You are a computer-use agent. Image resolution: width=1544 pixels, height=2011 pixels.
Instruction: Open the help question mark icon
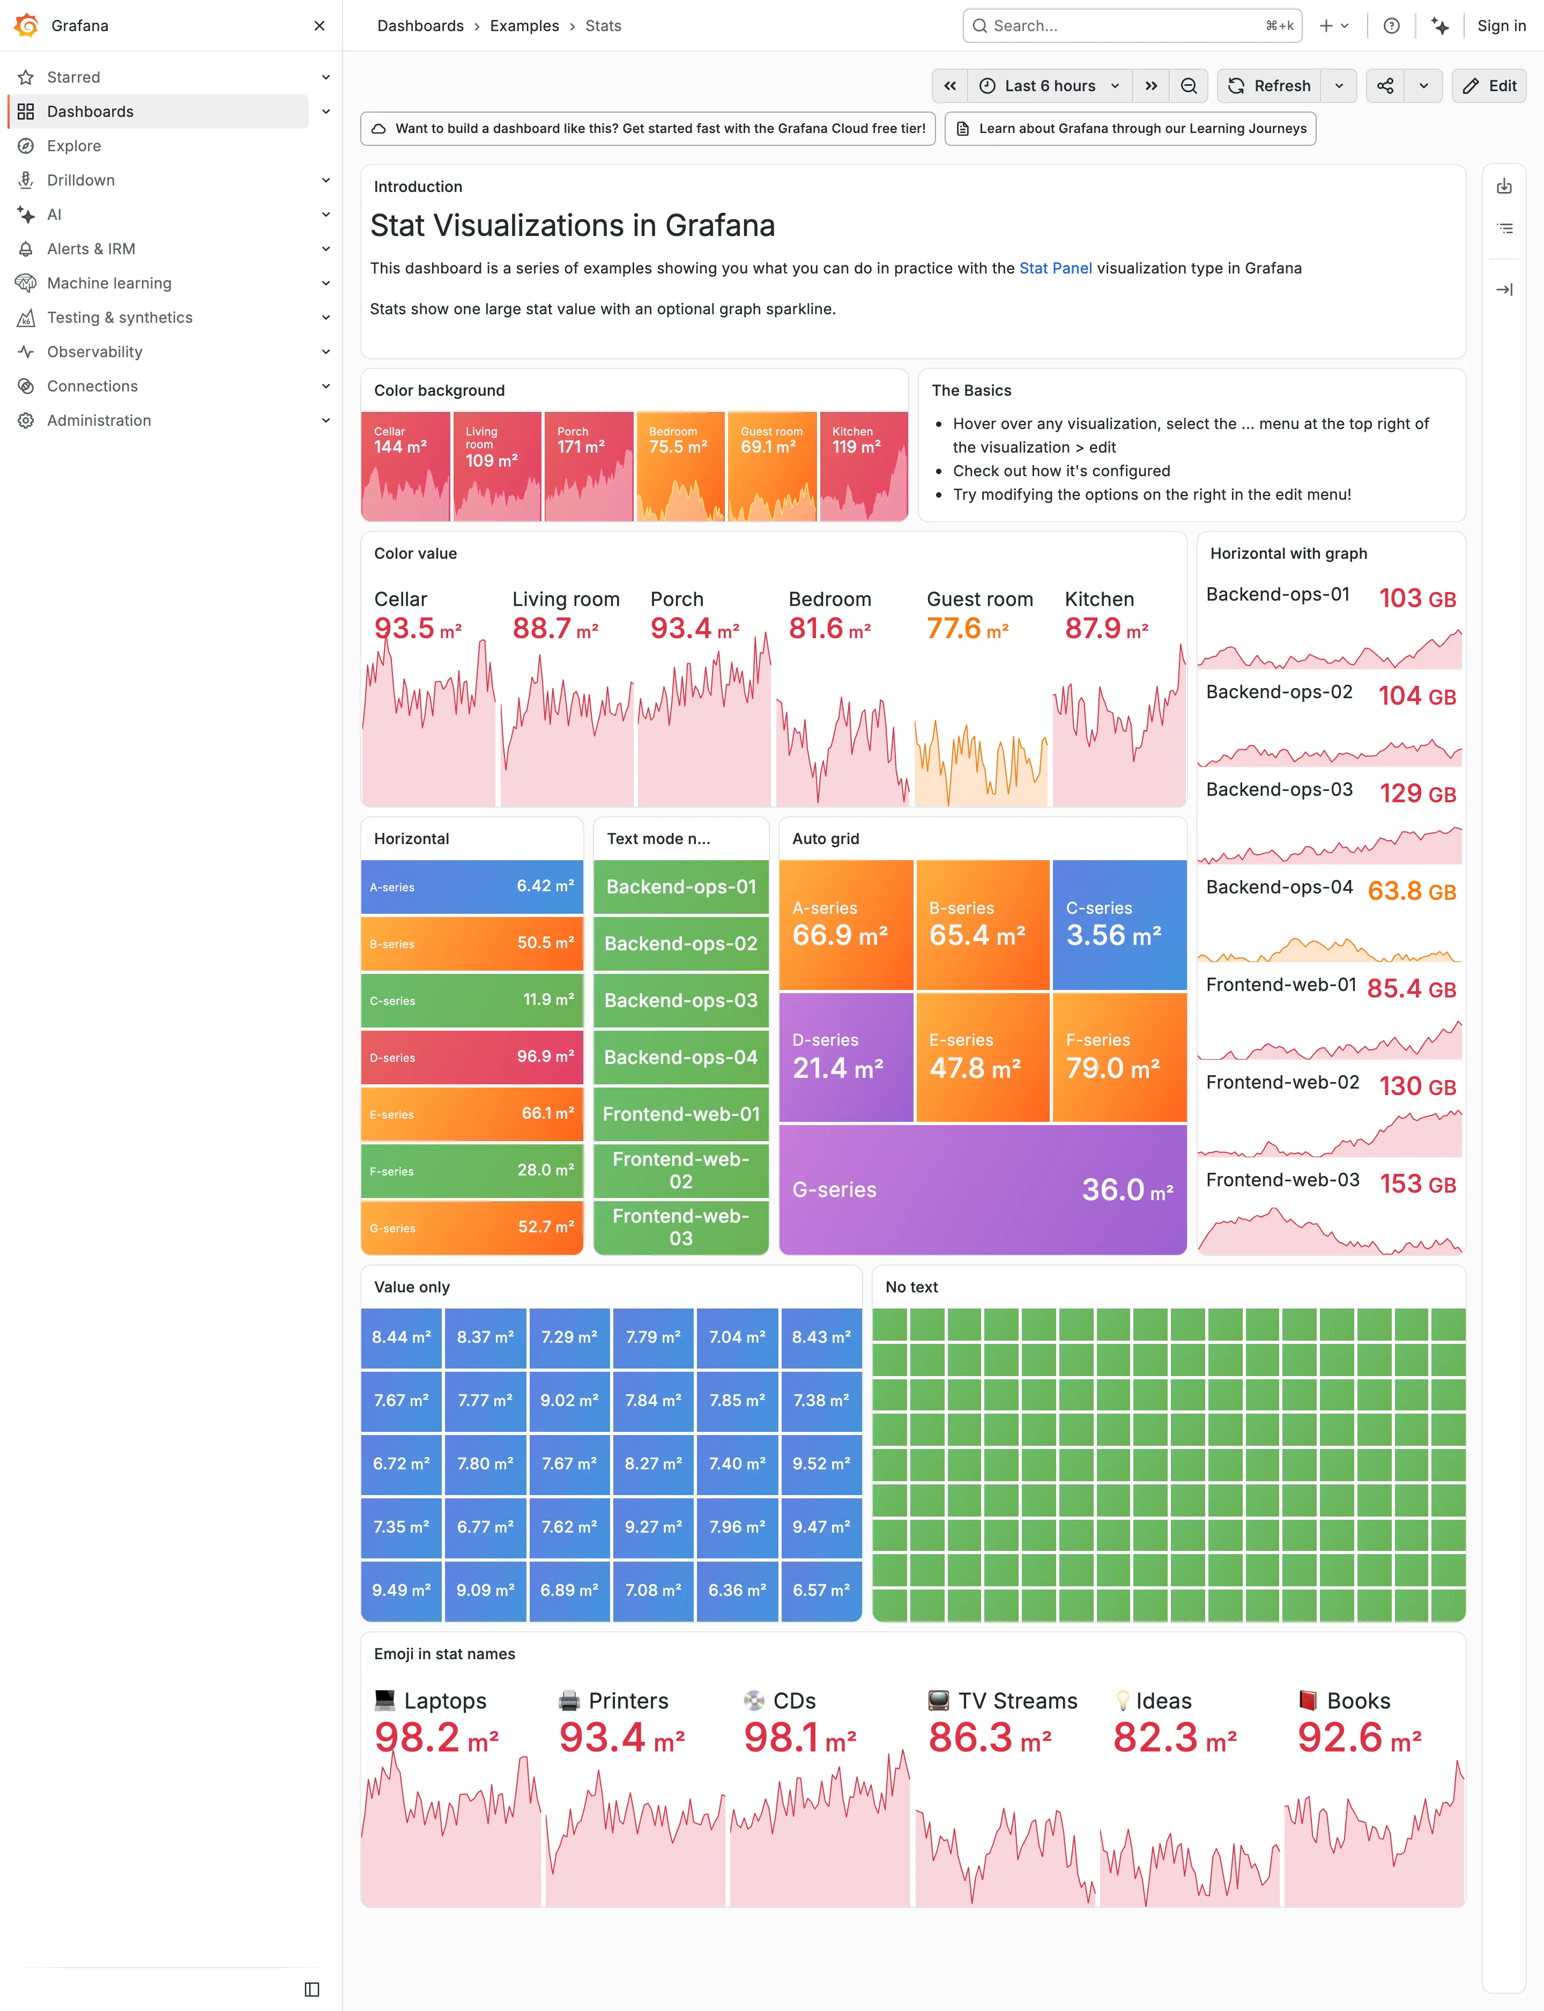tap(1391, 26)
